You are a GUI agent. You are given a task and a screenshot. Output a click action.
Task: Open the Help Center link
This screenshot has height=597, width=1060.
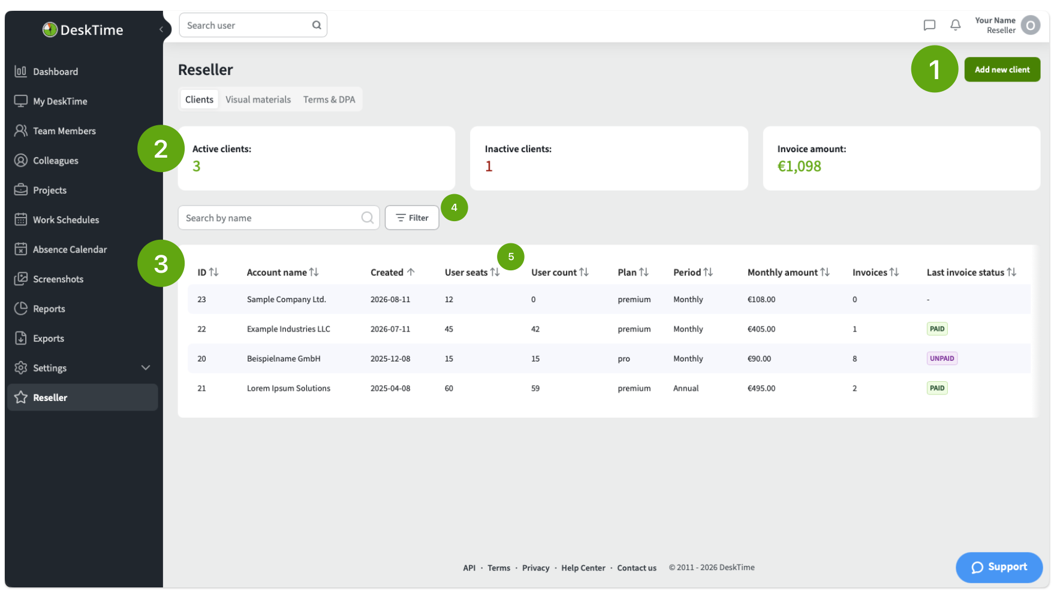pos(583,568)
